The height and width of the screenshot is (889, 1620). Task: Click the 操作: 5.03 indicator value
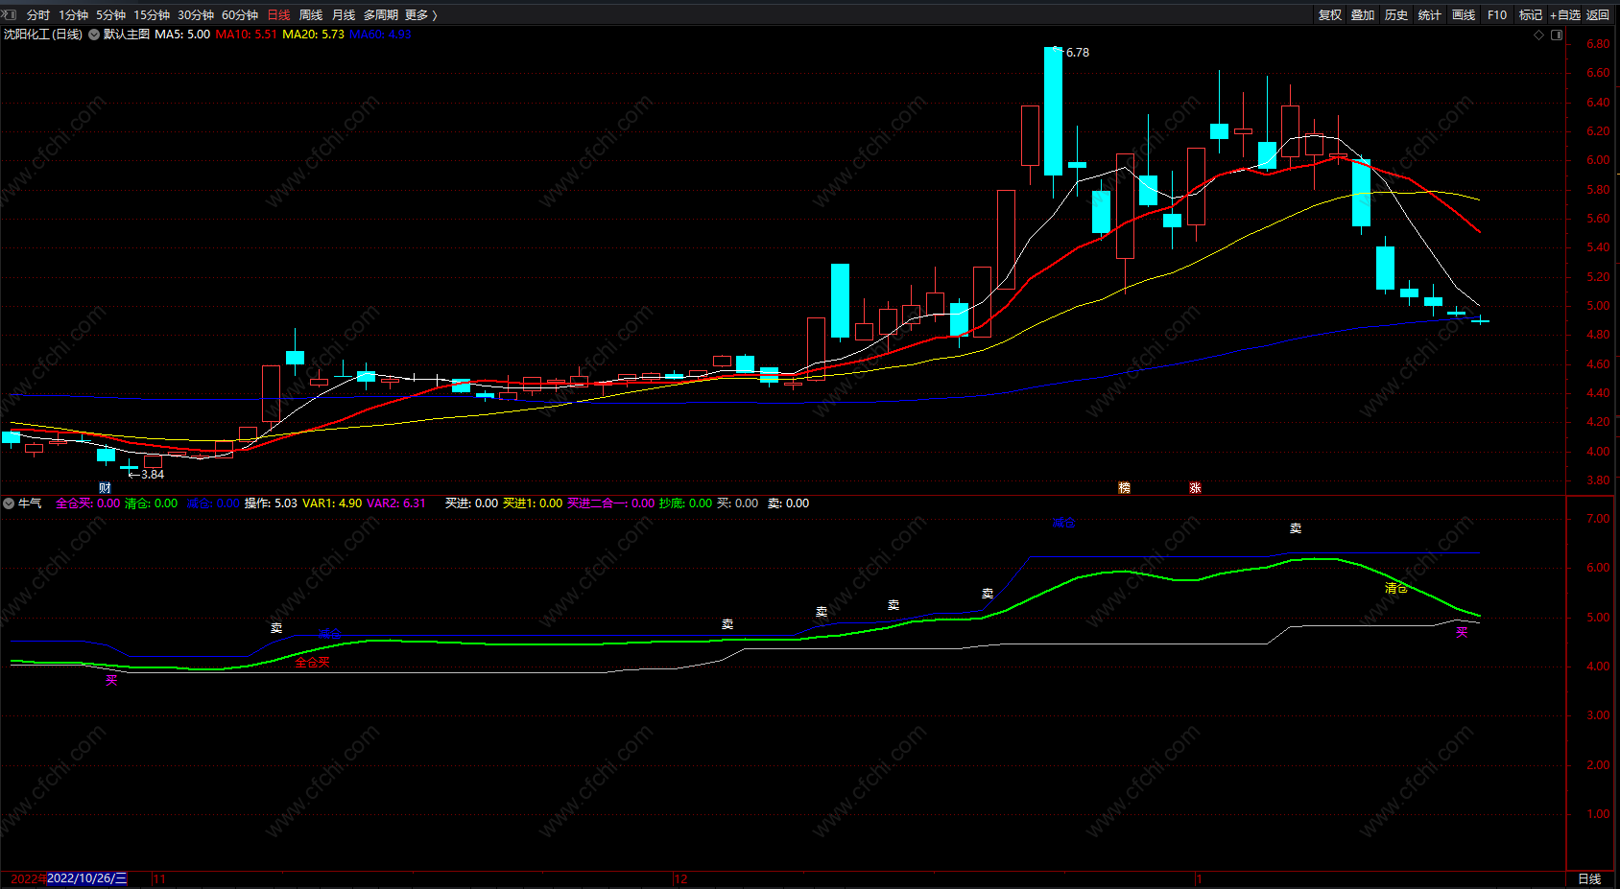pyautogui.click(x=271, y=503)
